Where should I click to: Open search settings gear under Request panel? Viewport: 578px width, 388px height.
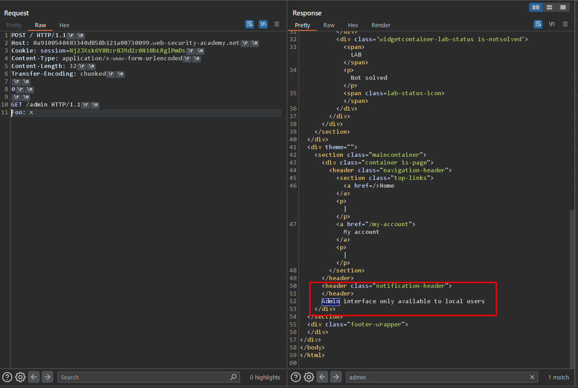tap(20, 377)
